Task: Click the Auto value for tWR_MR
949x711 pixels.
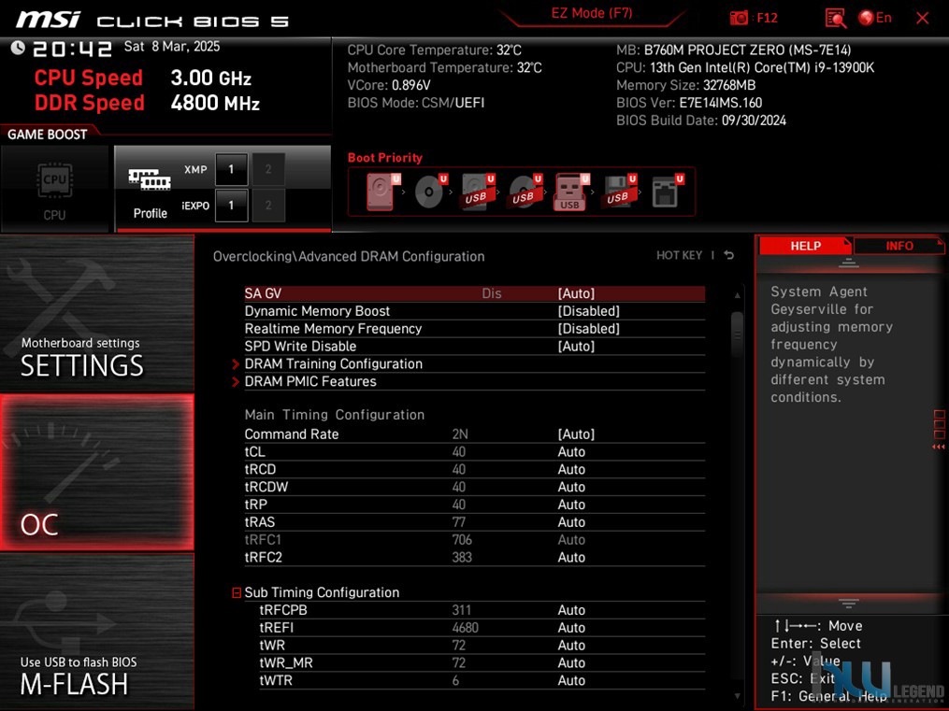Action: click(571, 663)
